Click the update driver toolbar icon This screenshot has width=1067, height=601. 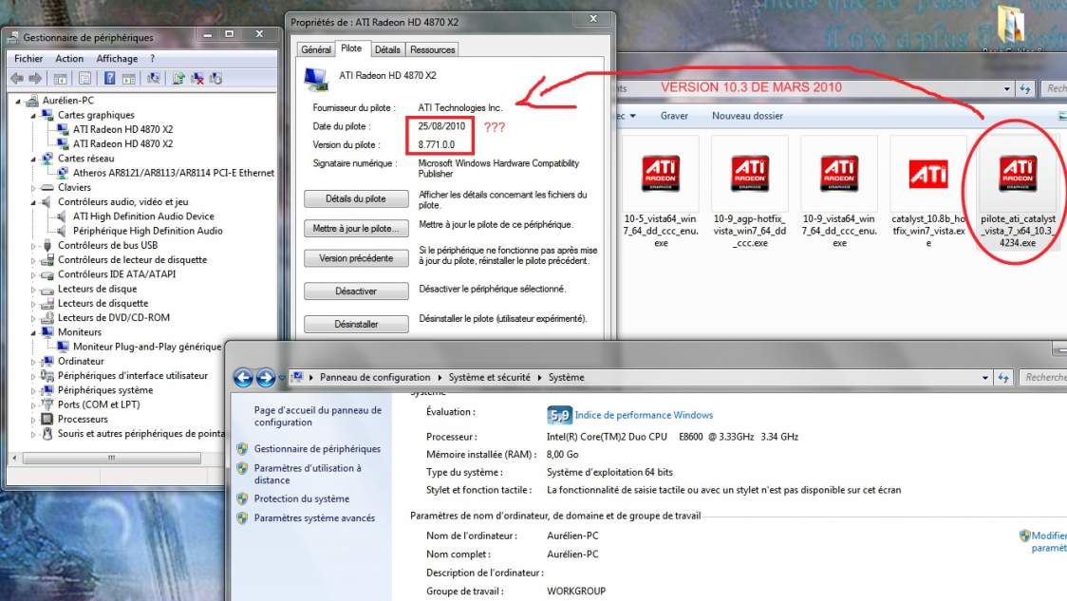point(178,78)
